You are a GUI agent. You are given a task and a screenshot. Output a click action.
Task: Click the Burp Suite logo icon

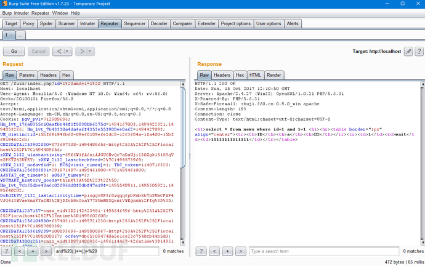4,4
